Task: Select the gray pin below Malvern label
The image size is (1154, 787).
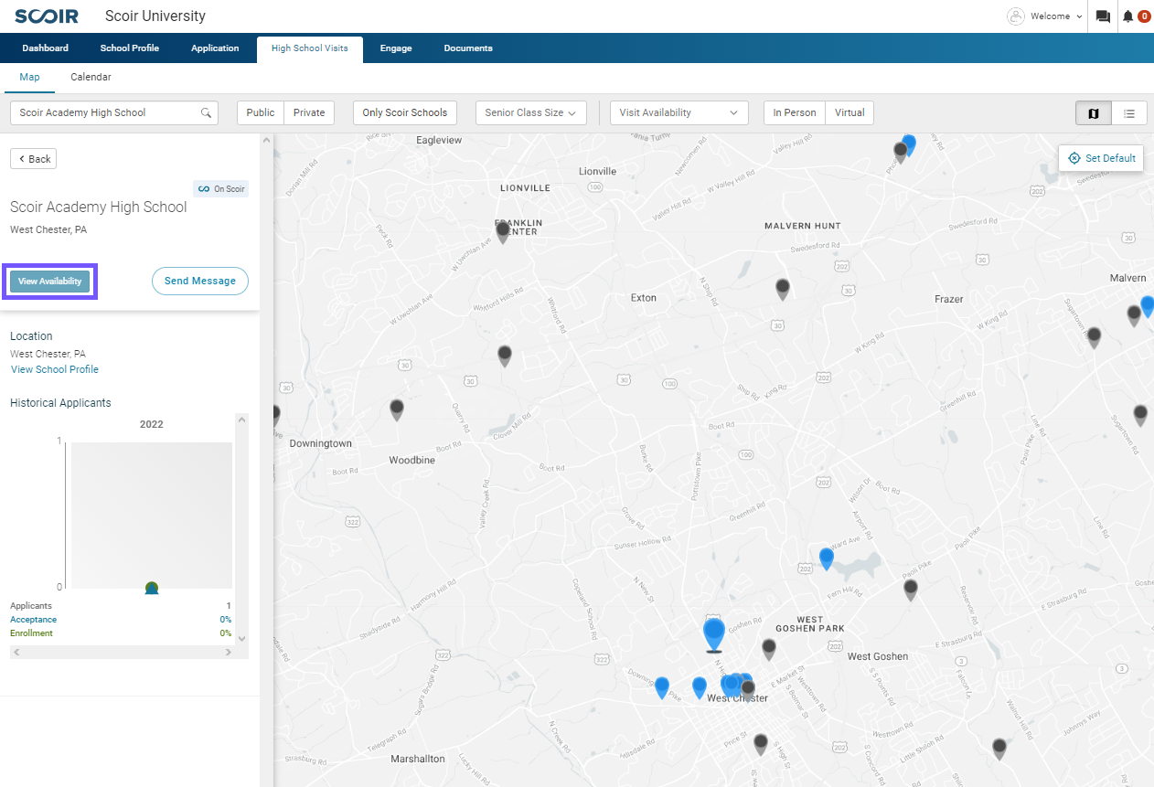Action: pos(1134,315)
